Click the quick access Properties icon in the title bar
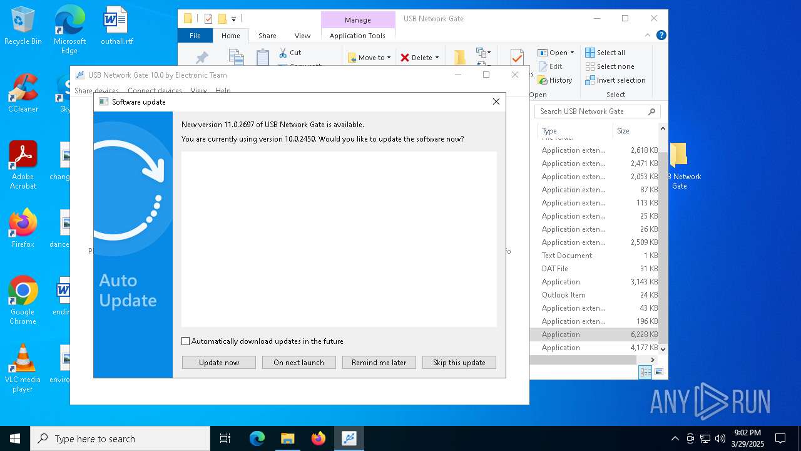 pos(208,19)
